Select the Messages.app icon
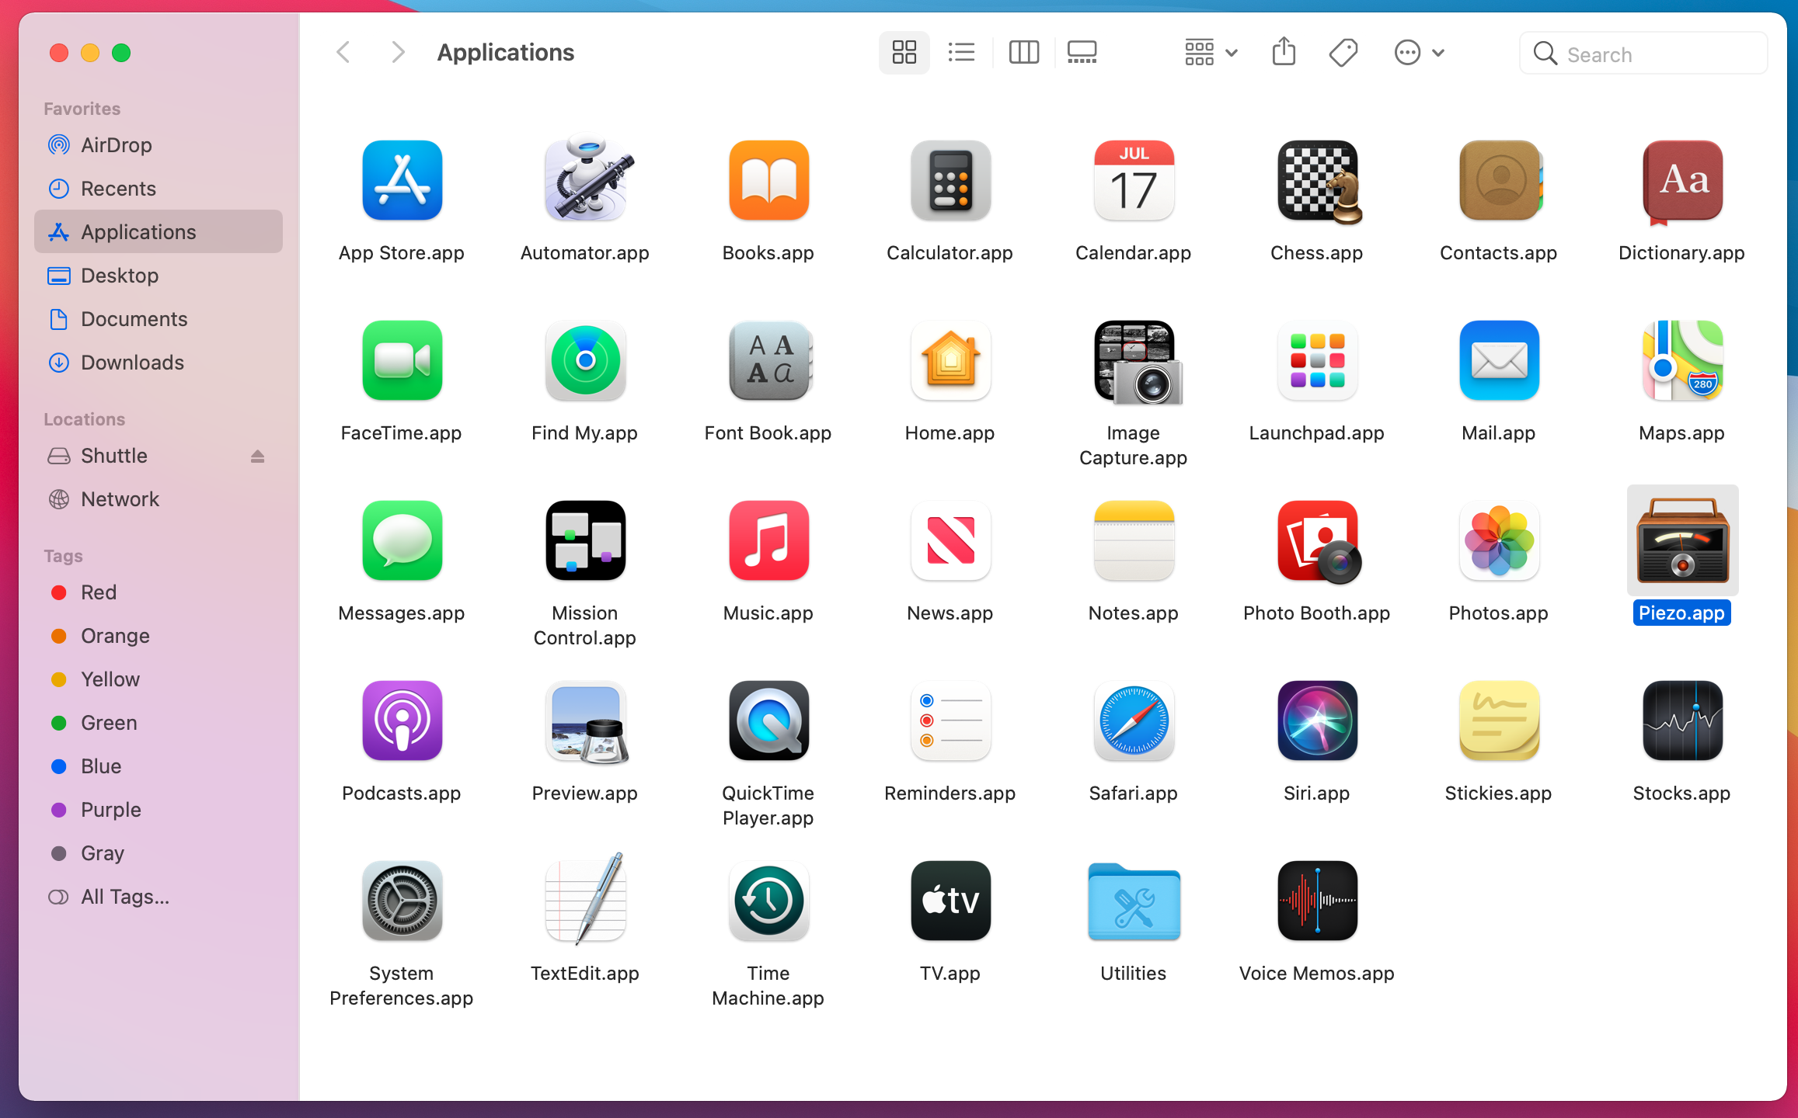 pos(402,540)
